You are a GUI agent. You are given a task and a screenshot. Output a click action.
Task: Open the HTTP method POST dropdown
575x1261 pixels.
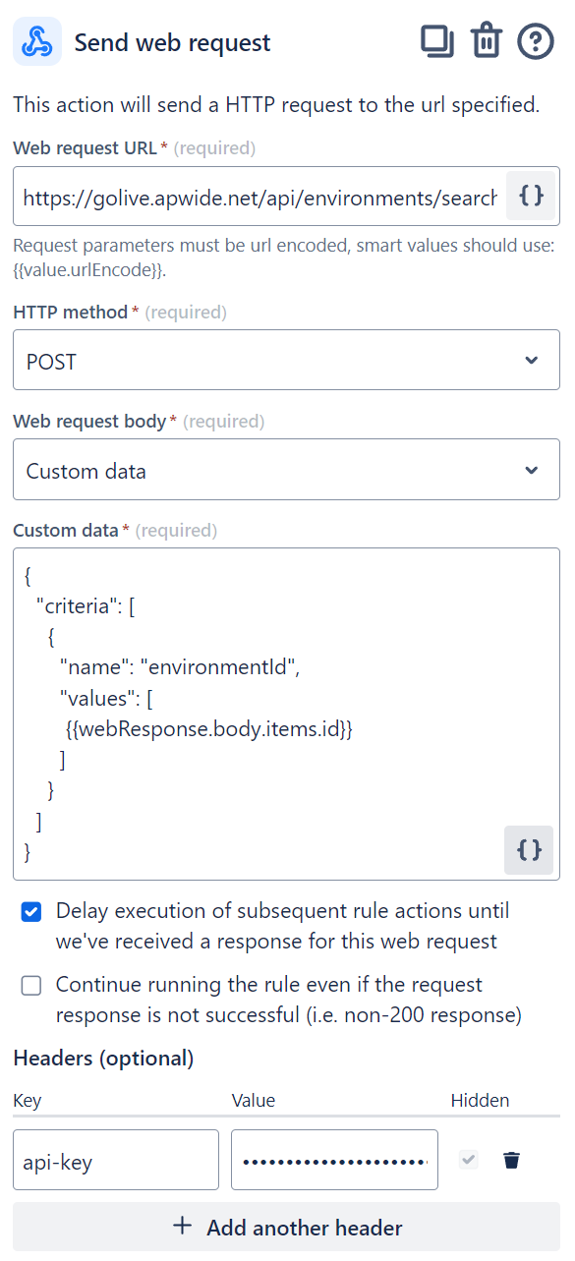[286, 361]
